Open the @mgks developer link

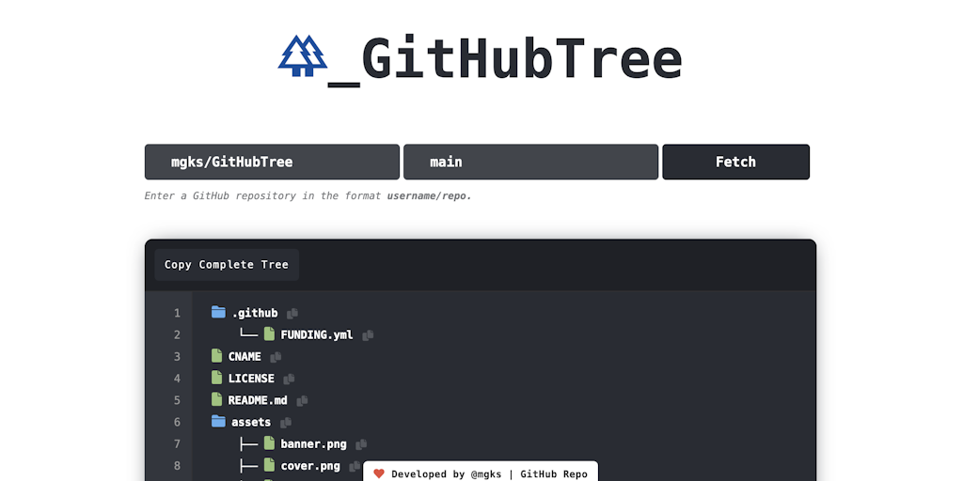486,474
